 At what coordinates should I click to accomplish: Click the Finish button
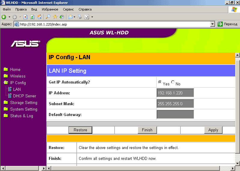click(x=147, y=130)
